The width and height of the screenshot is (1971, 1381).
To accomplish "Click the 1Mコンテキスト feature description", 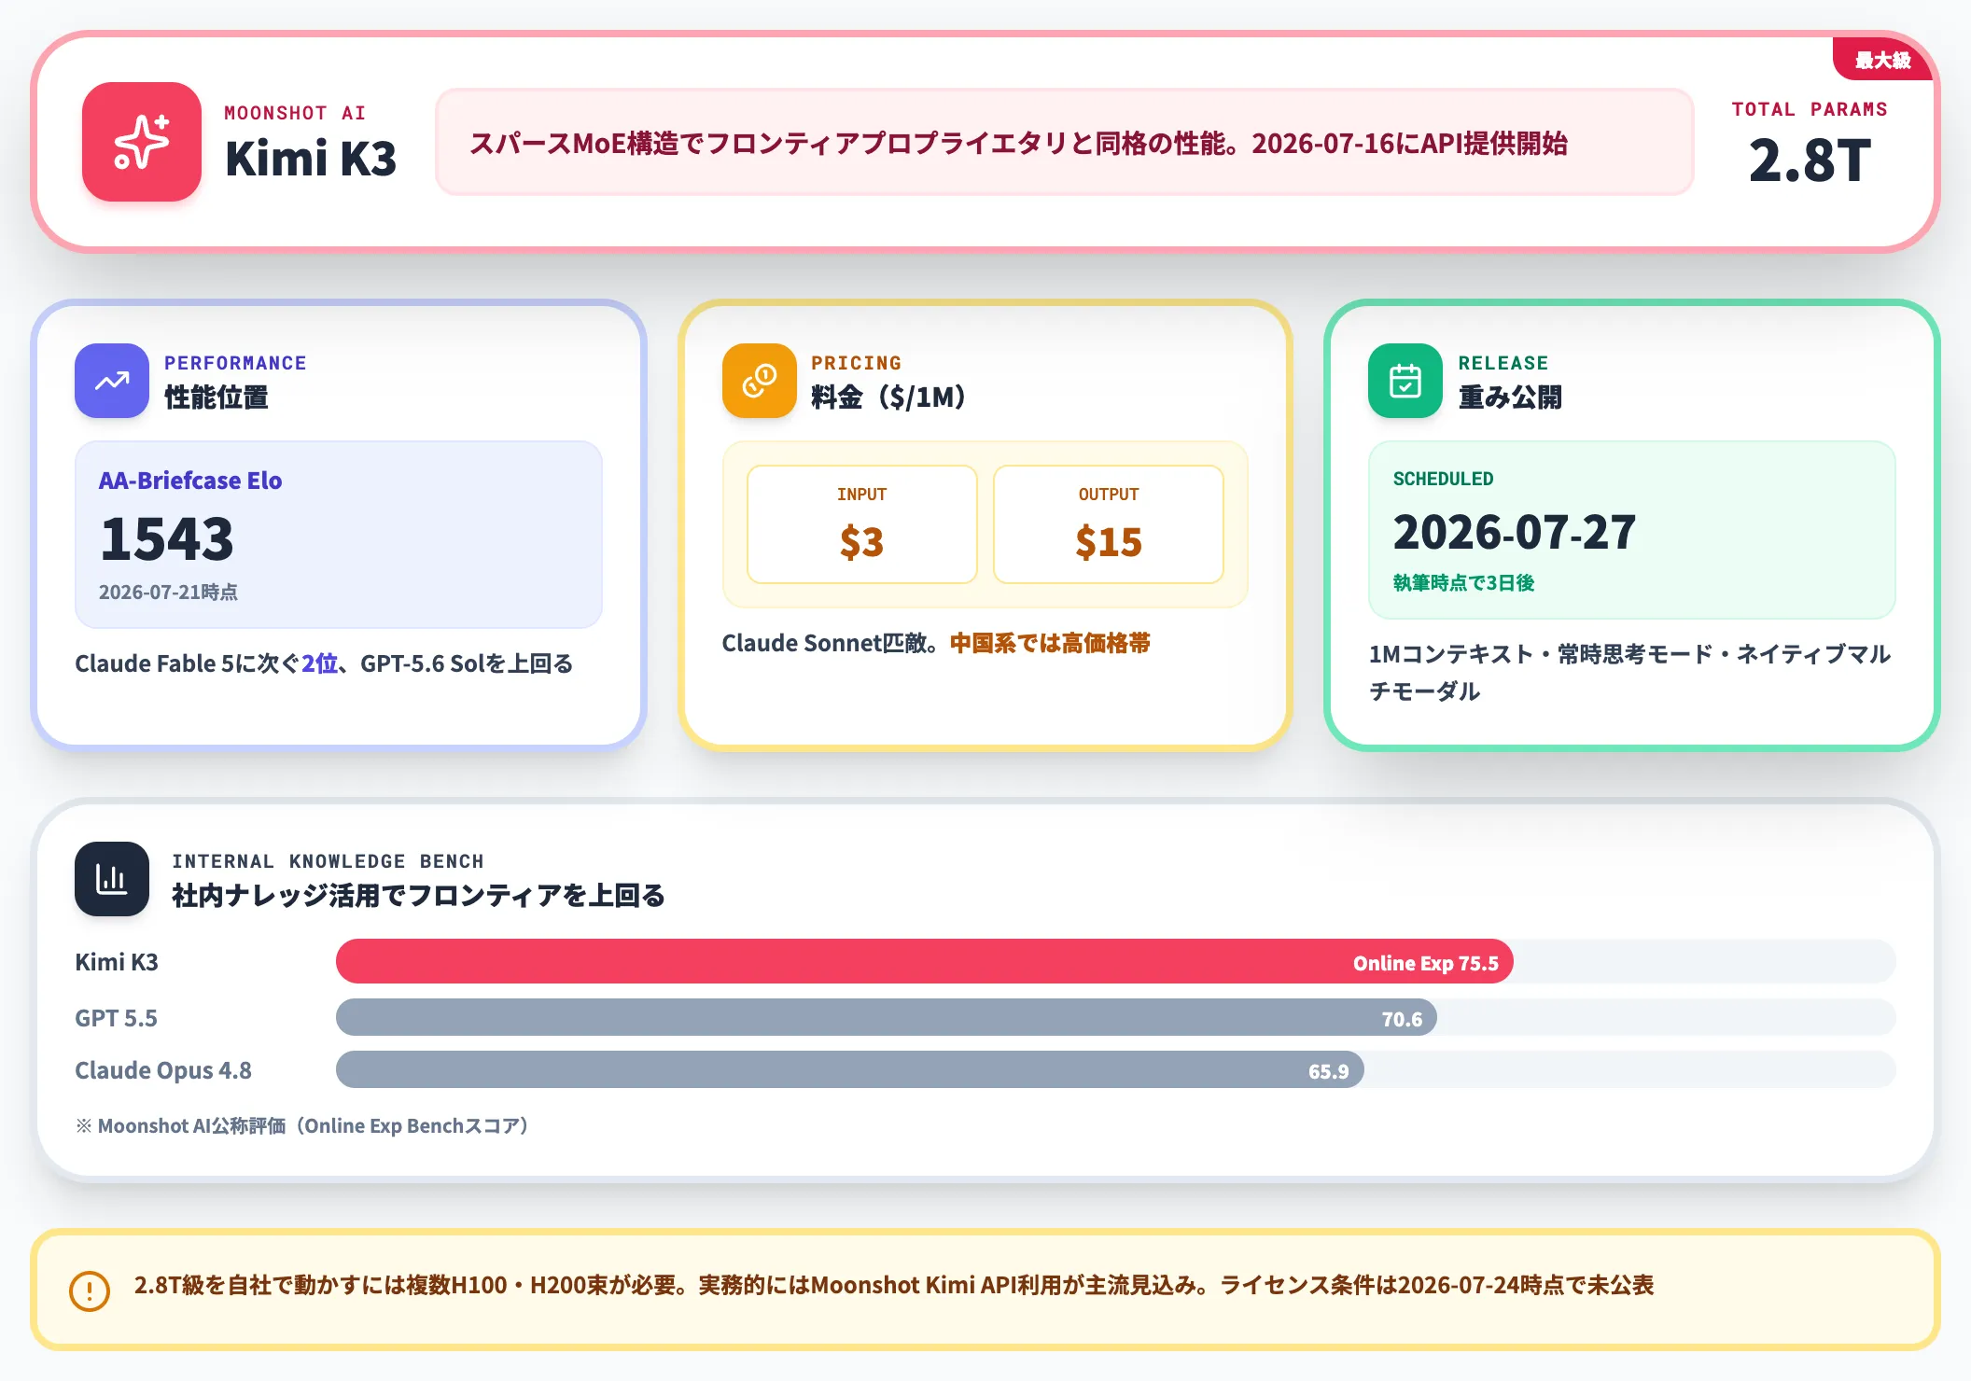I will pos(1629,673).
